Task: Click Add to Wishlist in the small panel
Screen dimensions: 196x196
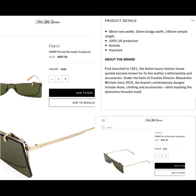Action: [x=170, y=173]
